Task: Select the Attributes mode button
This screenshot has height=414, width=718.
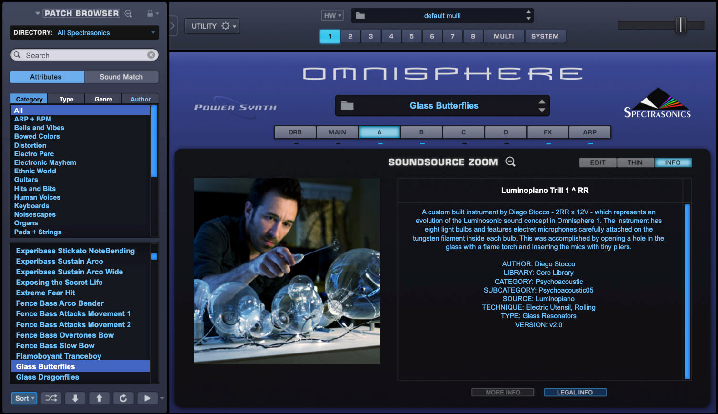Action: point(47,77)
